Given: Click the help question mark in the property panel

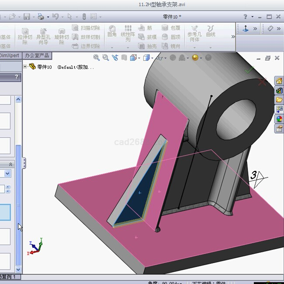Looking at the screenshot, I should click(x=17, y=77).
